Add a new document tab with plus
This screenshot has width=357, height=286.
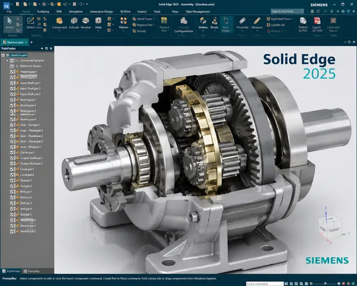tap(32, 42)
